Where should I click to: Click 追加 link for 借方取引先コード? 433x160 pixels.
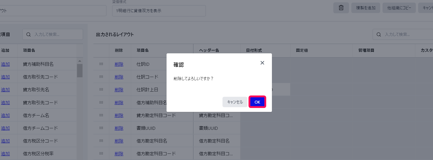pos(5,77)
